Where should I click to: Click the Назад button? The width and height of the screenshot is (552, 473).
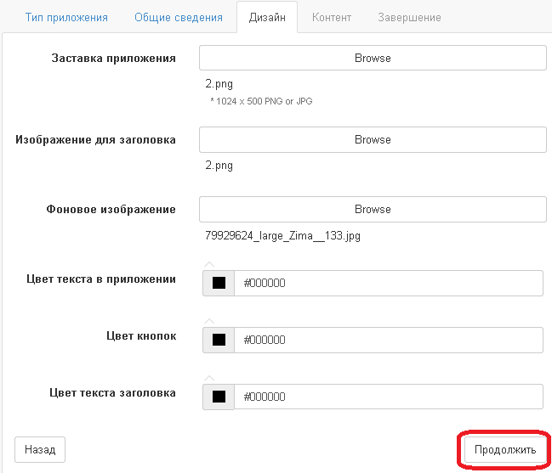coord(40,449)
